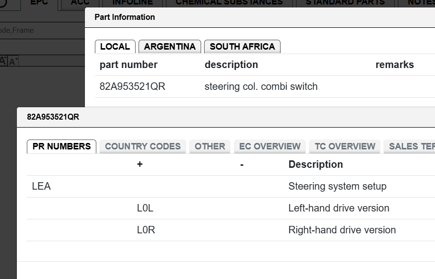Select the L0L PR number

coord(145,208)
